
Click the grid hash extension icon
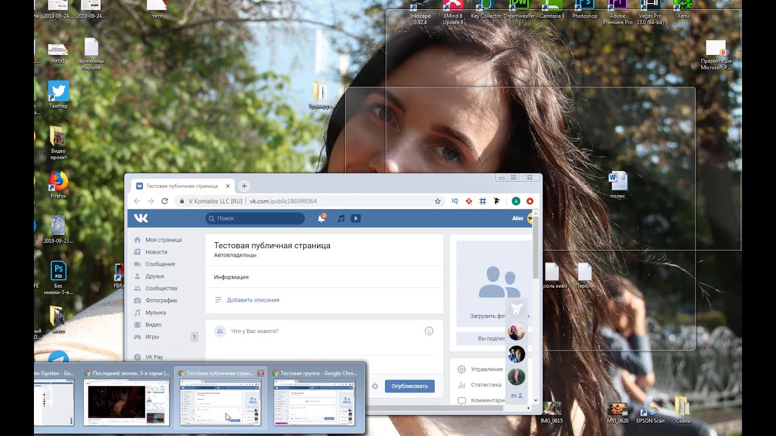click(x=483, y=201)
